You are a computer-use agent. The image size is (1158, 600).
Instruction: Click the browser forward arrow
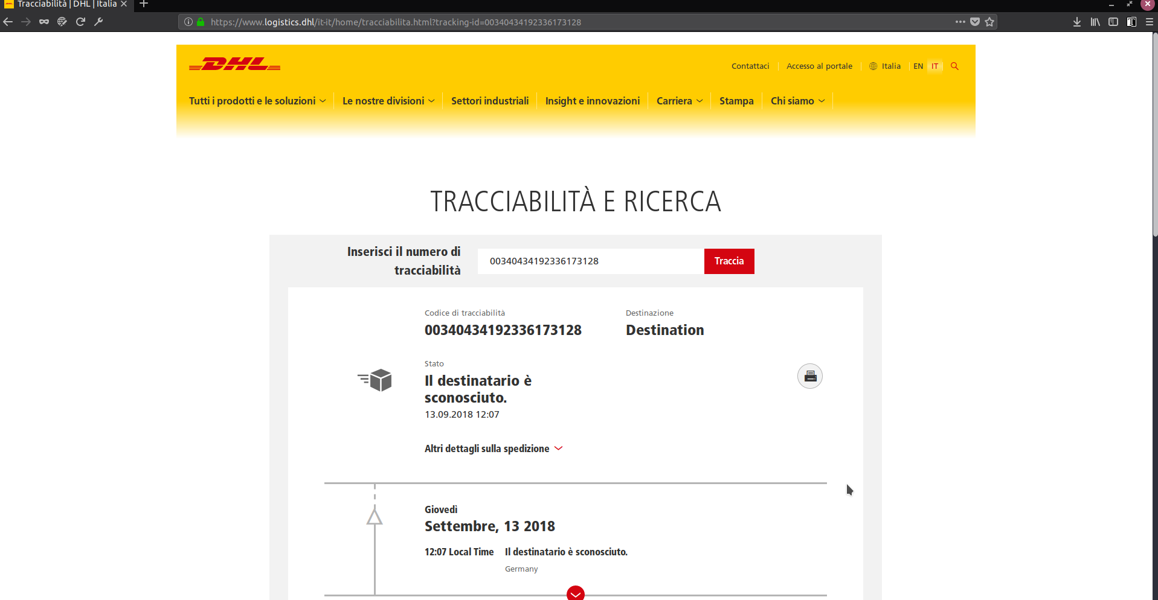point(26,22)
